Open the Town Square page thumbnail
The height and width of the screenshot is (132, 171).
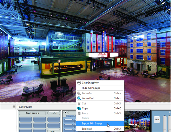point(40,121)
